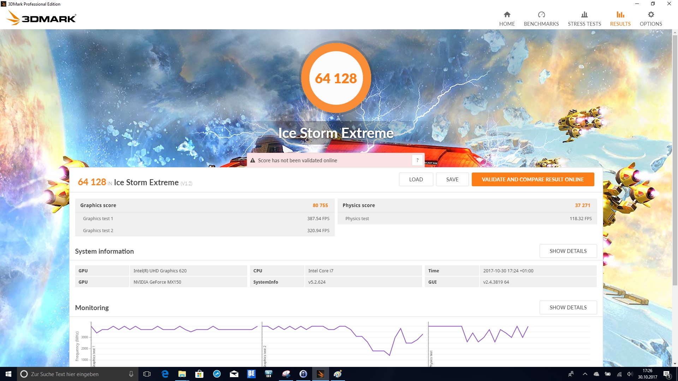The image size is (678, 381).
Task: Click Validate and Compare Result Online
Action: point(533,179)
